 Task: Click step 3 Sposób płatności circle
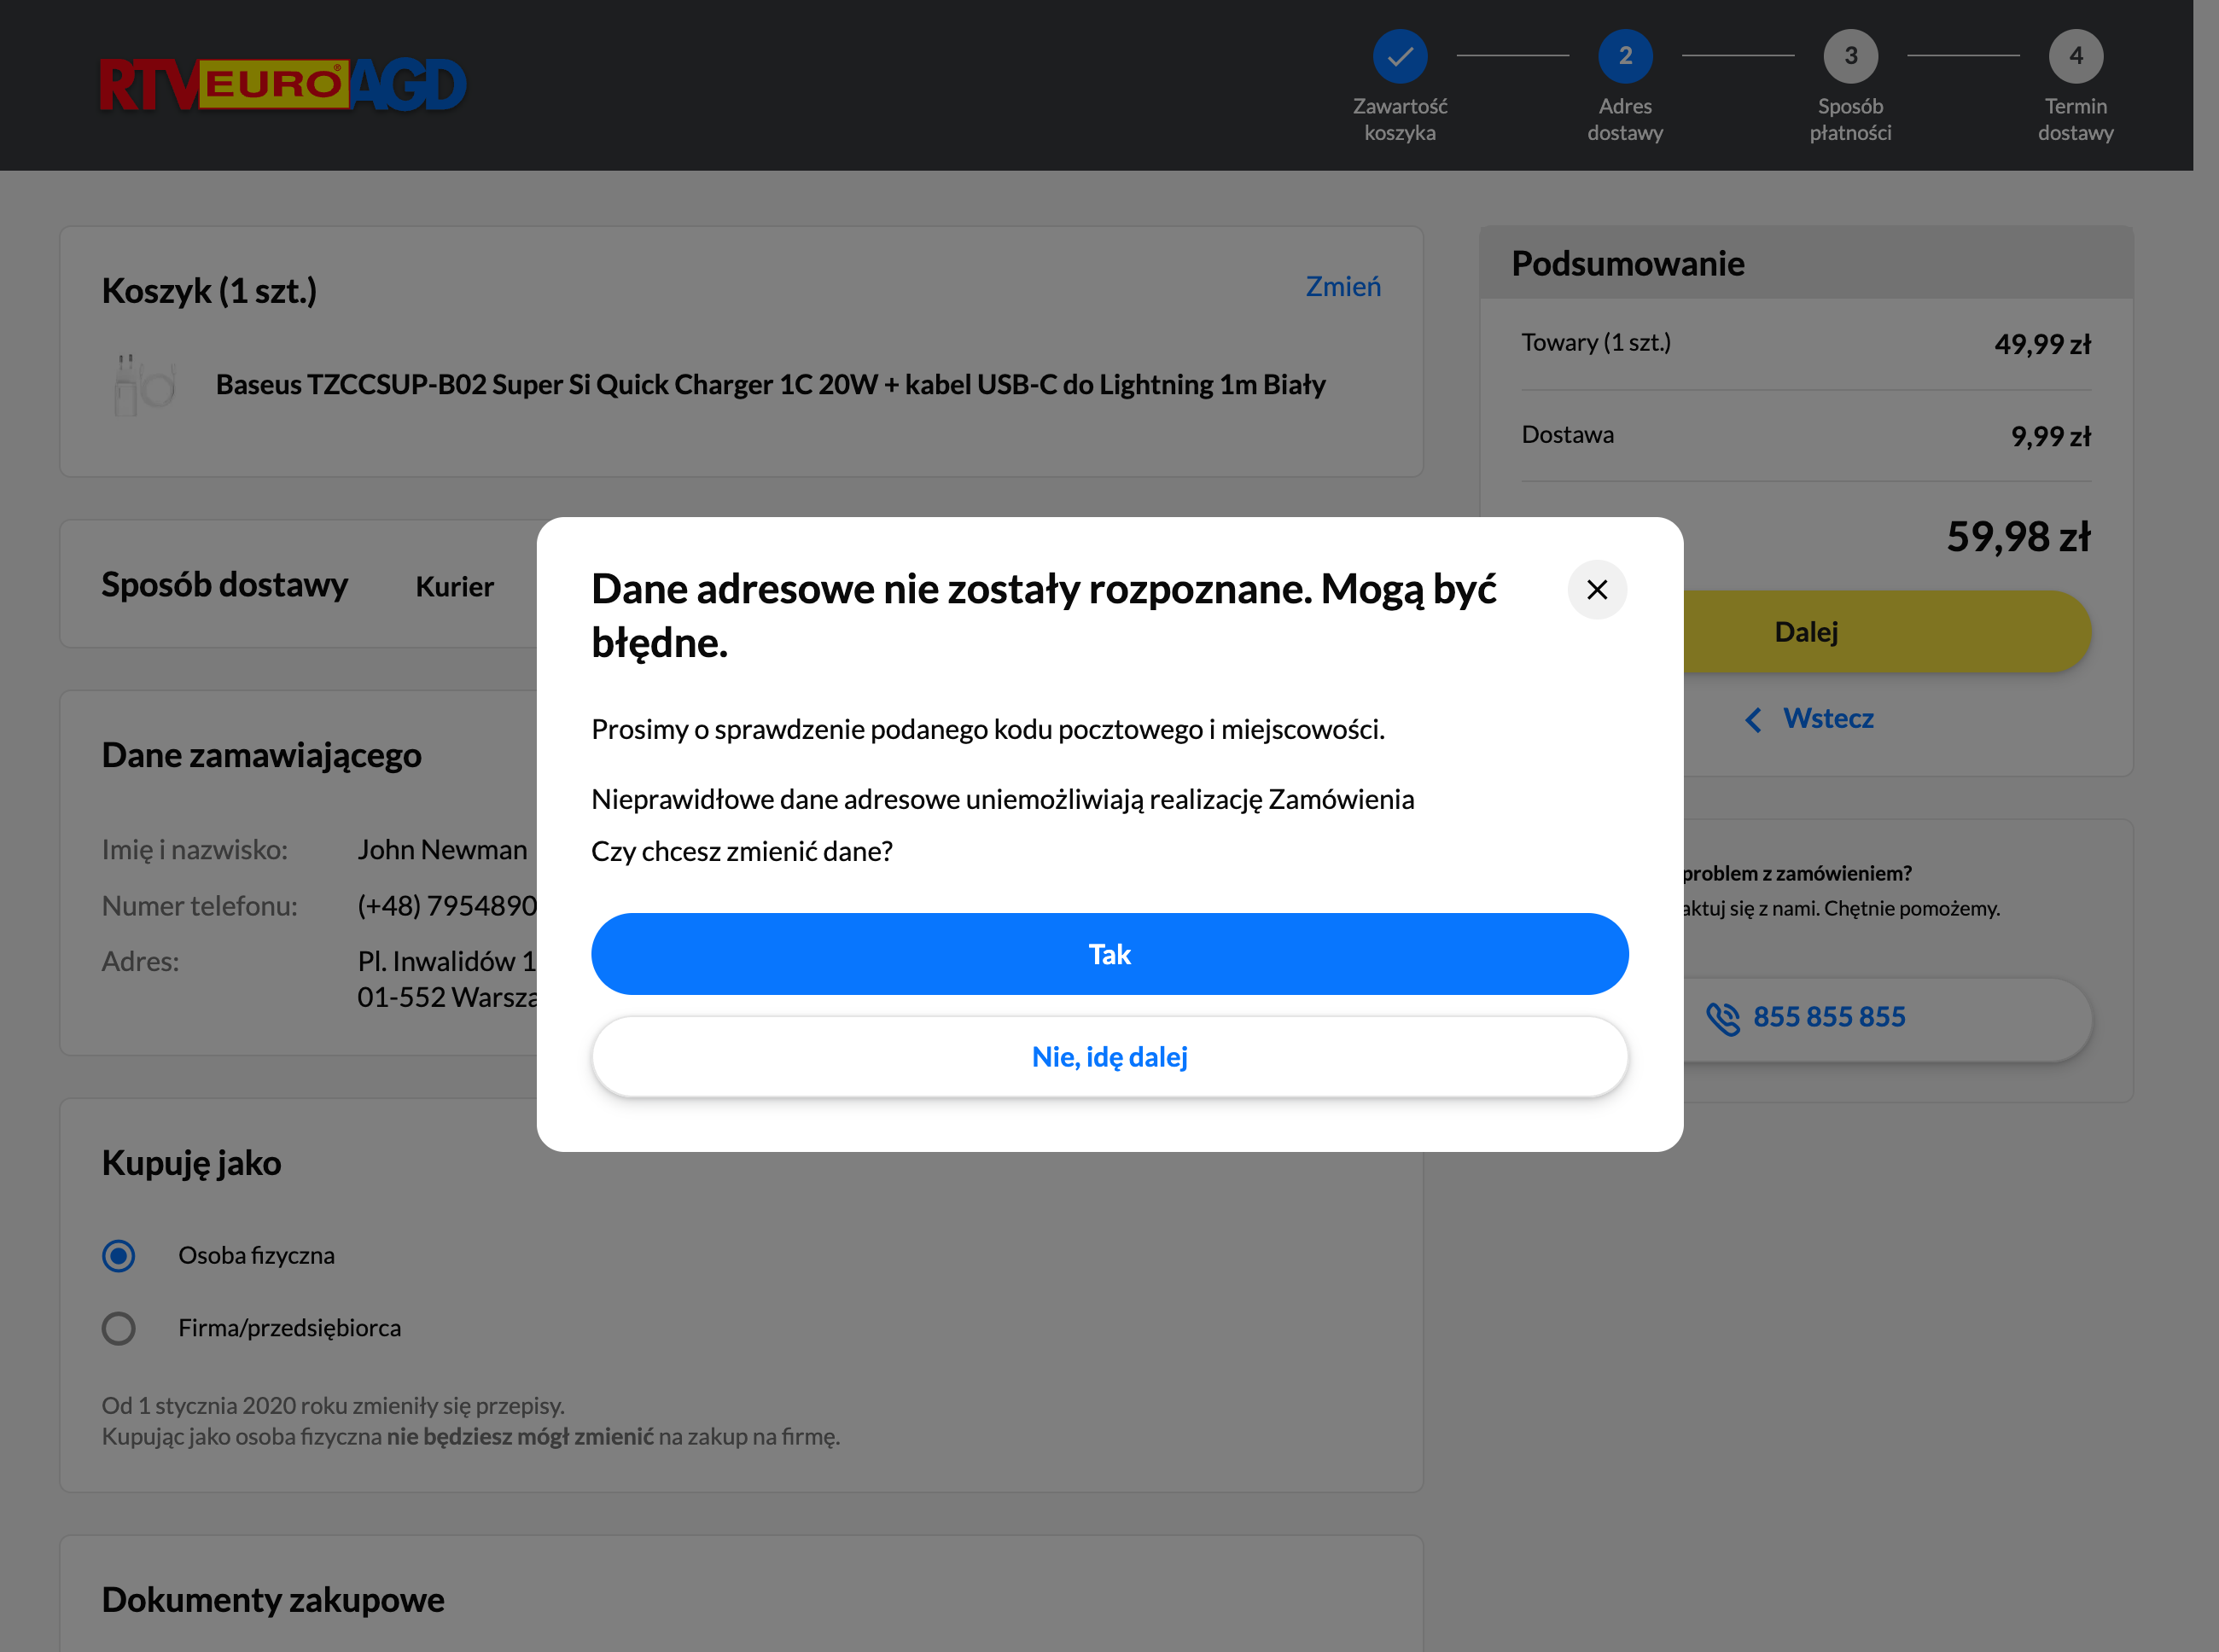point(1849,56)
